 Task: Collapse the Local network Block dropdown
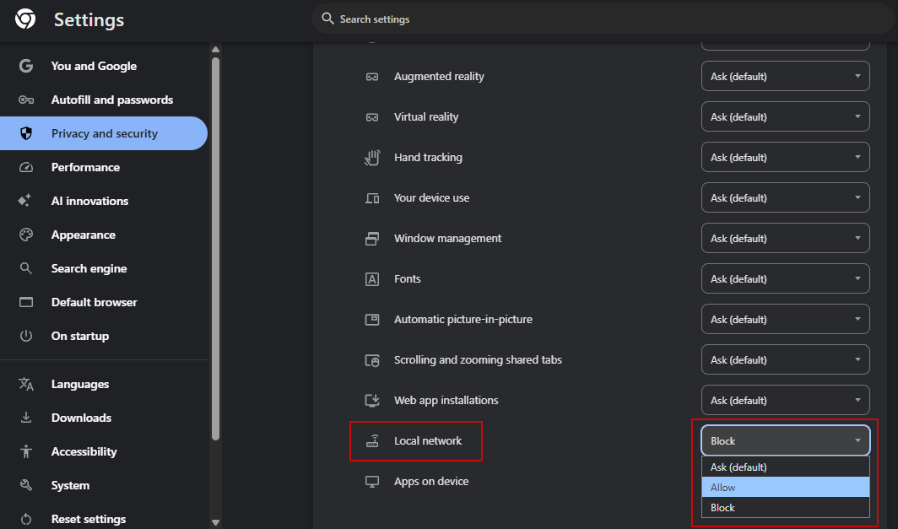tap(785, 440)
